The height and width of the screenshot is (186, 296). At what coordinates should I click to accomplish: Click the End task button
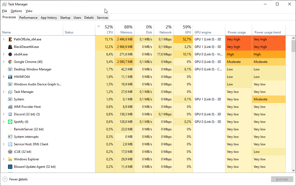(x=282, y=179)
